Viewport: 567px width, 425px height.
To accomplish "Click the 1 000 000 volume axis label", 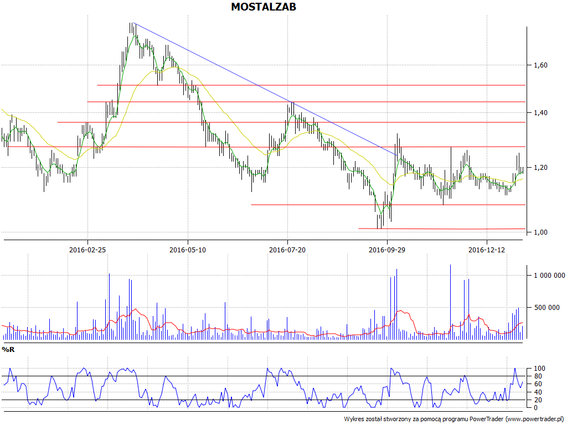I will coord(549,276).
